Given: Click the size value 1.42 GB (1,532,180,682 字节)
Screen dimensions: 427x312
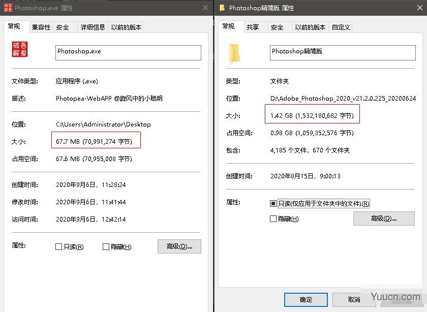Looking at the screenshot, I should click(312, 116).
